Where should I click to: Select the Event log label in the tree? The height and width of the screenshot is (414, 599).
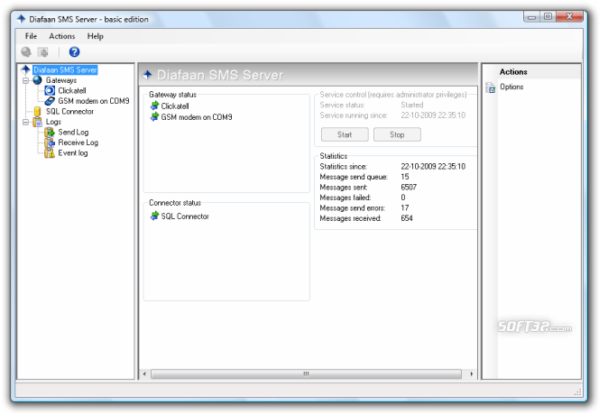tap(72, 152)
